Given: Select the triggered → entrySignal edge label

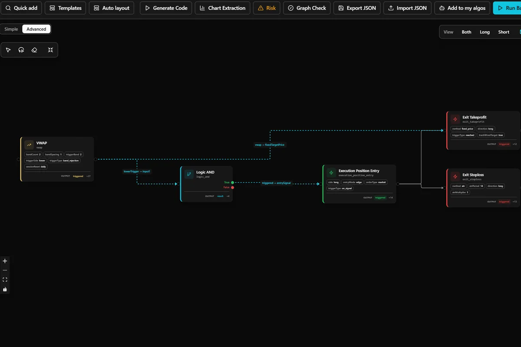Looking at the screenshot, I should pos(276,183).
